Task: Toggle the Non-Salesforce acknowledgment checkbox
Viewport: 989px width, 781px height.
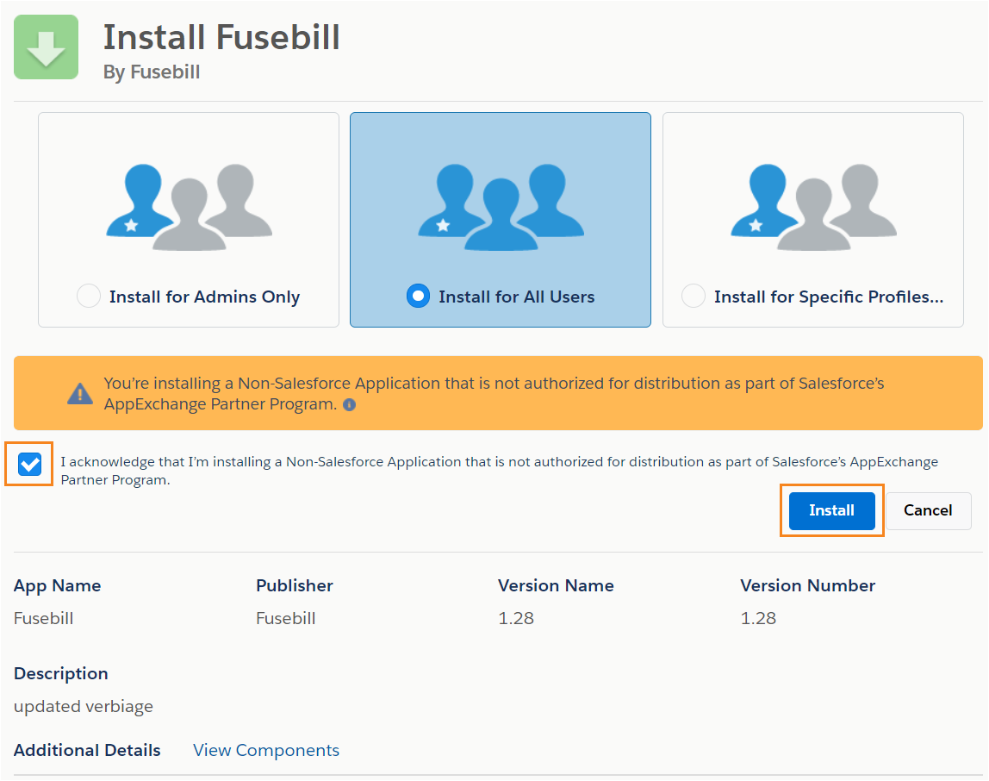Action: 29,464
